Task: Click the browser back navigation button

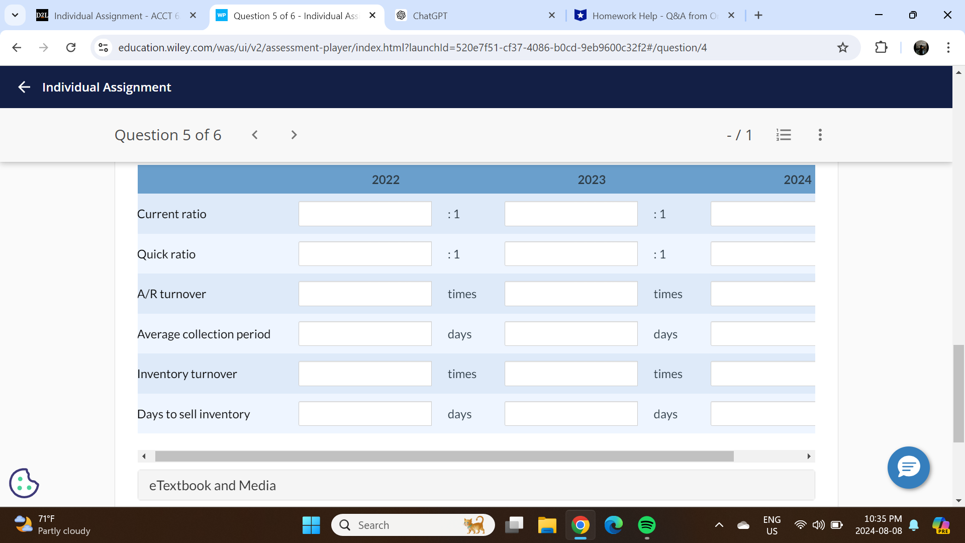Action: [17, 48]
